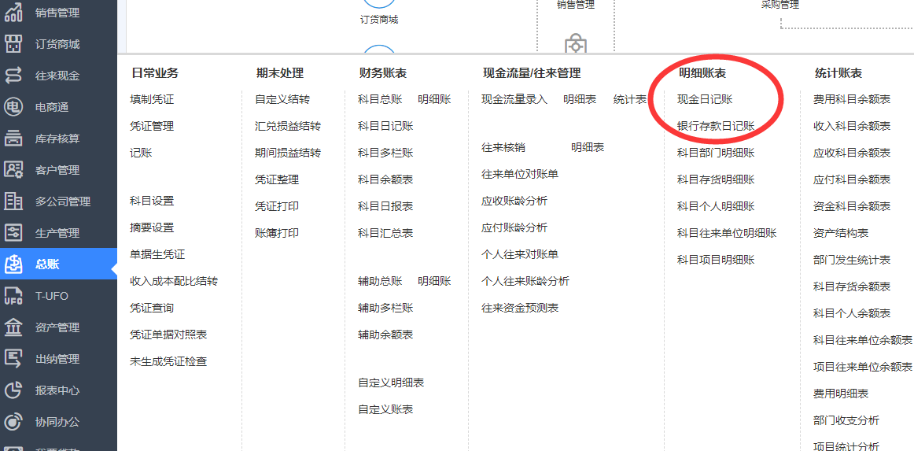Choose 期间损益结转 under 期末处理
Screen dimensions: 914x451
287,153
